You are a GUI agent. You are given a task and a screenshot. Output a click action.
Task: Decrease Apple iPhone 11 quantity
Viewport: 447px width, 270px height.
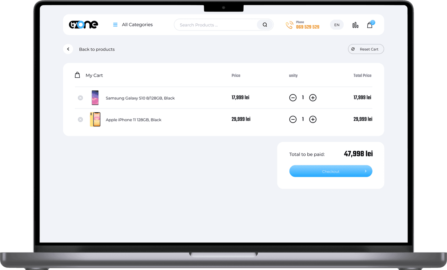(293, 119)
